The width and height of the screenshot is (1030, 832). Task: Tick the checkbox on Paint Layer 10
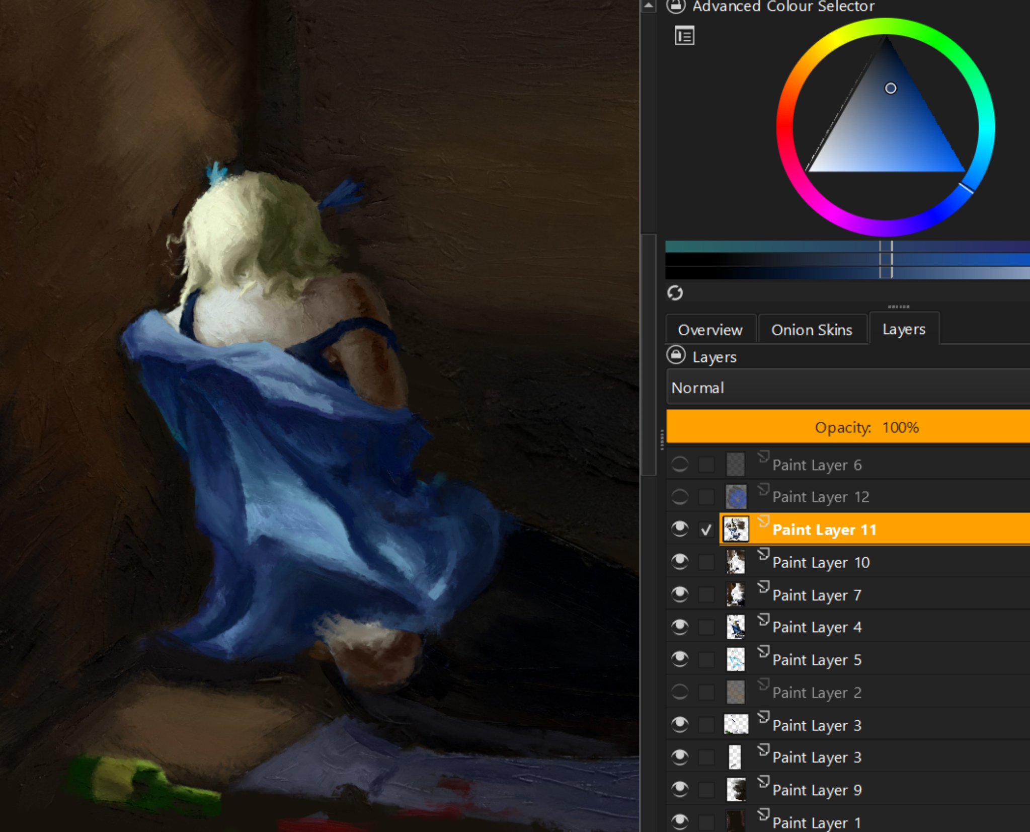(706, 562)
